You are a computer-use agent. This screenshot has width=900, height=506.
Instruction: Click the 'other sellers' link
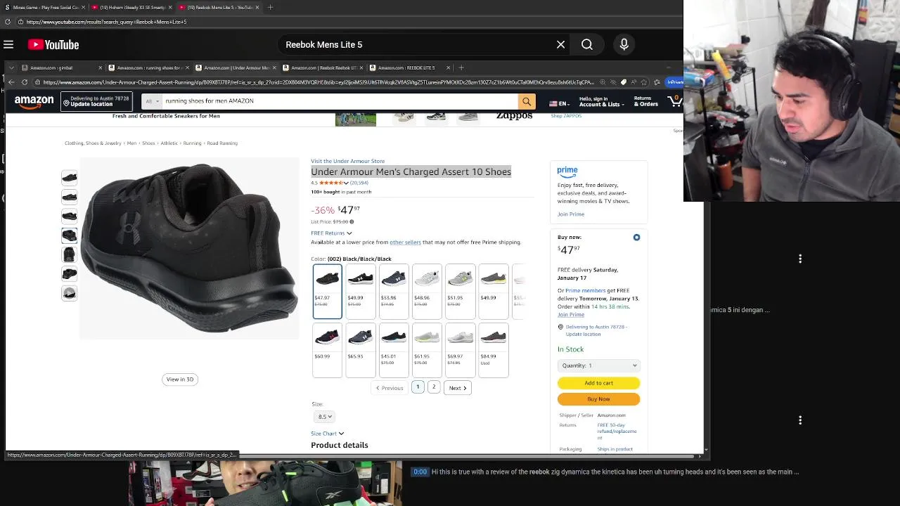point(405,242)
